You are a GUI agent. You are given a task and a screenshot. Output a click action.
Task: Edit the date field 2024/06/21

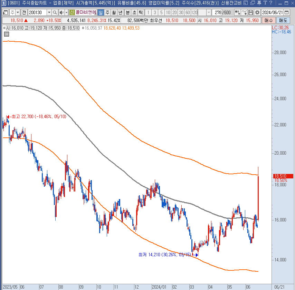click(x=273, y=12)
